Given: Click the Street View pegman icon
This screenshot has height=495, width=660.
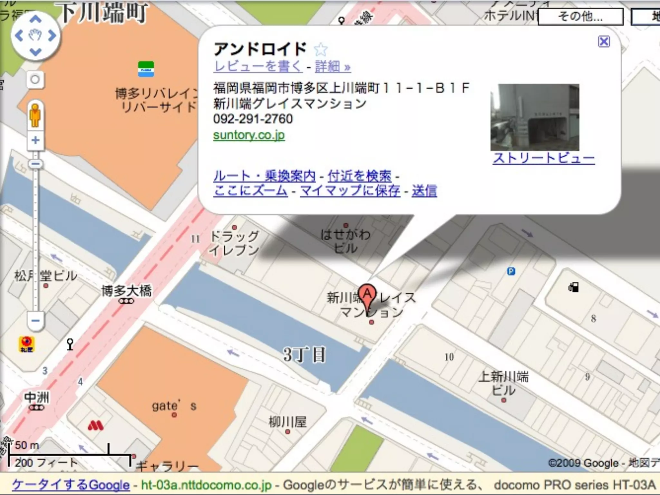Looking at the screenshot, I should 35,115.
